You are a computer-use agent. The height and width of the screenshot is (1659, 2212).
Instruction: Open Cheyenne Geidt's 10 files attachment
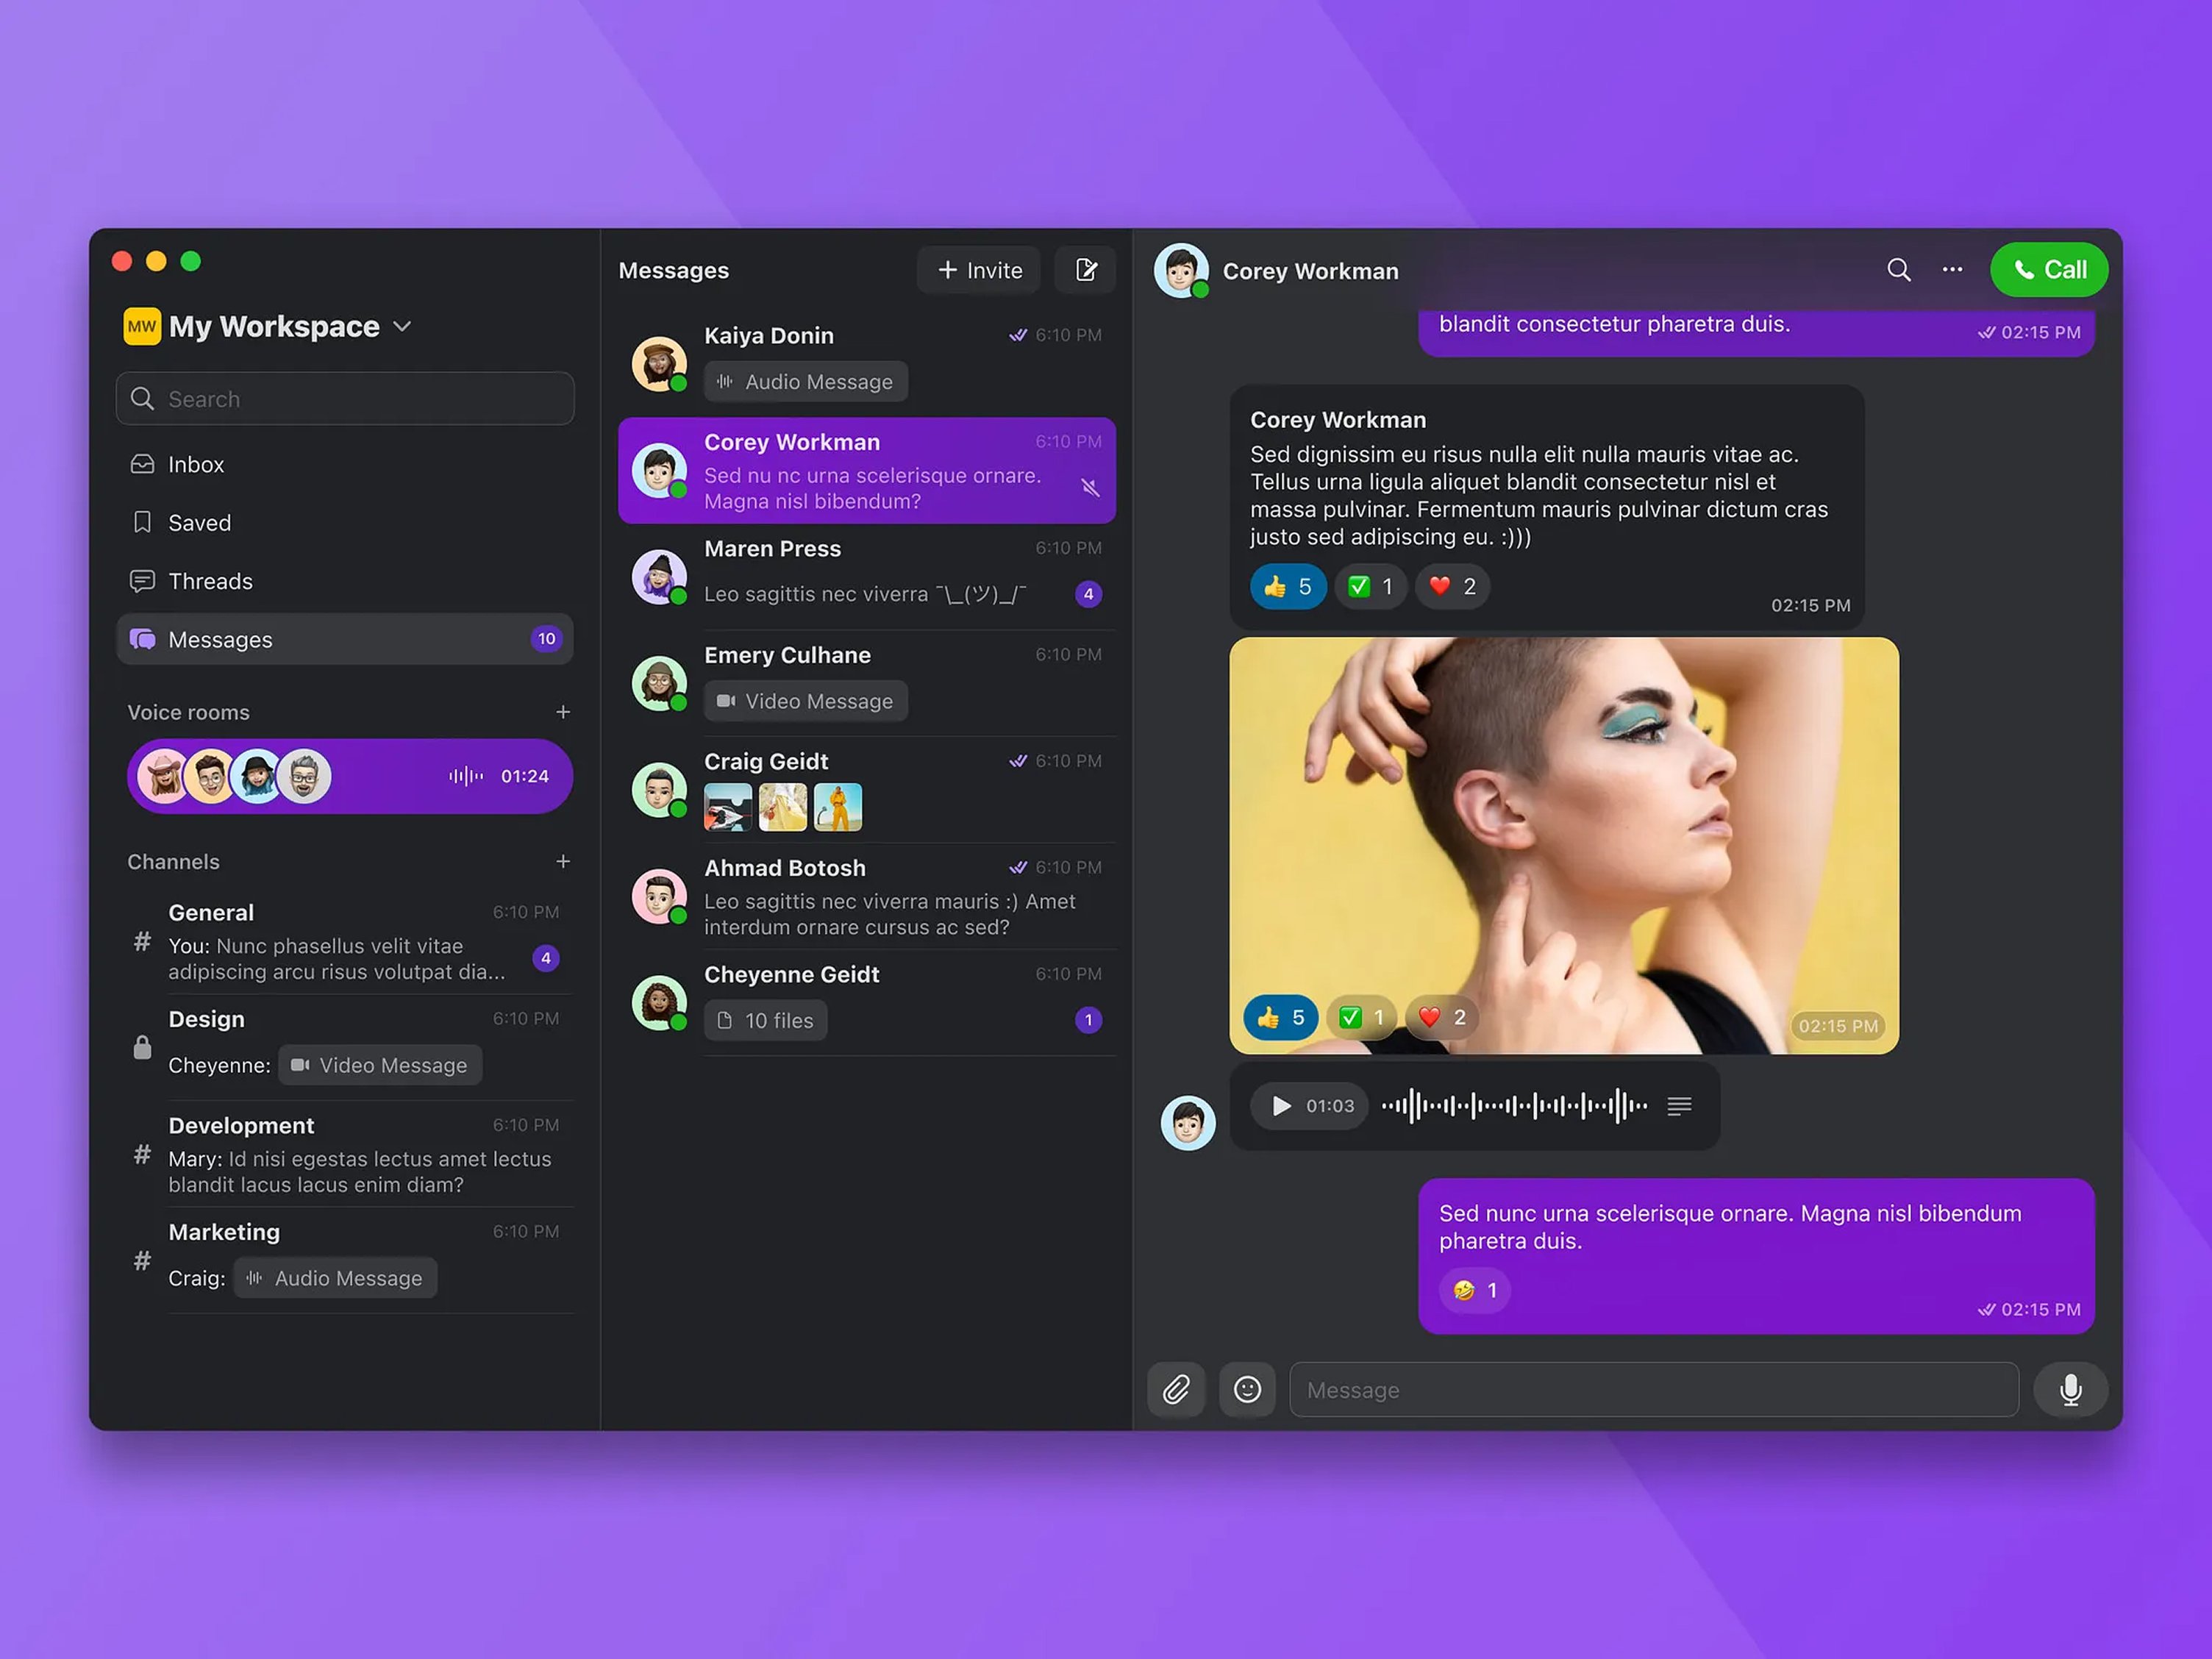[765, 1020]
